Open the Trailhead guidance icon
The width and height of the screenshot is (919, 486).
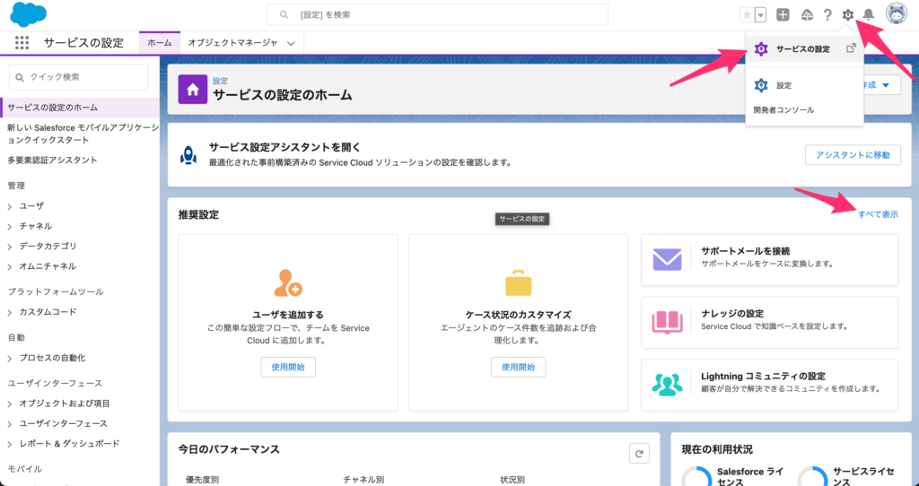807,14
